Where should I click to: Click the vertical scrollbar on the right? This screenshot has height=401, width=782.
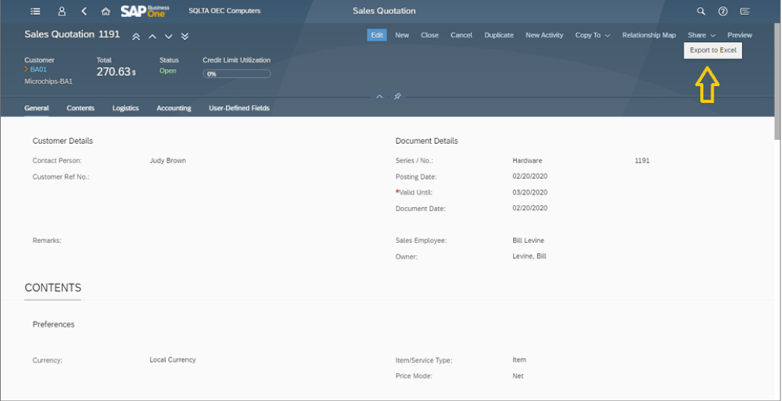[777, 82]
